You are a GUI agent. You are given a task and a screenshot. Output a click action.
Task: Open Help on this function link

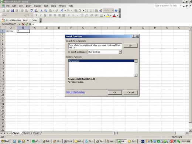click(x=75, y=92)
